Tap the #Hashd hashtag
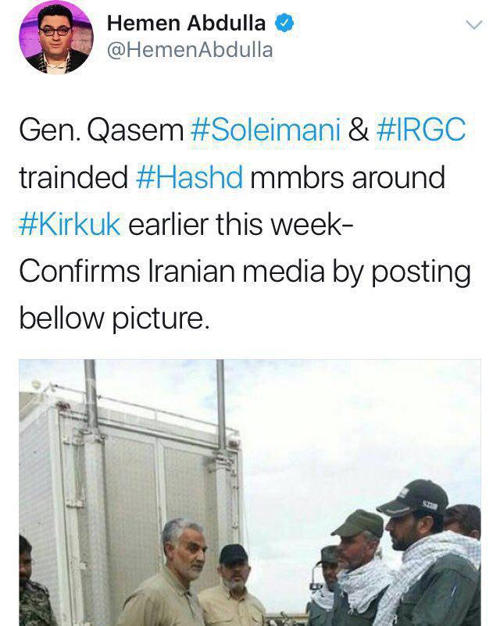Image resolution: width=500 pixels, height=626 pixels. tap(189, 177)
